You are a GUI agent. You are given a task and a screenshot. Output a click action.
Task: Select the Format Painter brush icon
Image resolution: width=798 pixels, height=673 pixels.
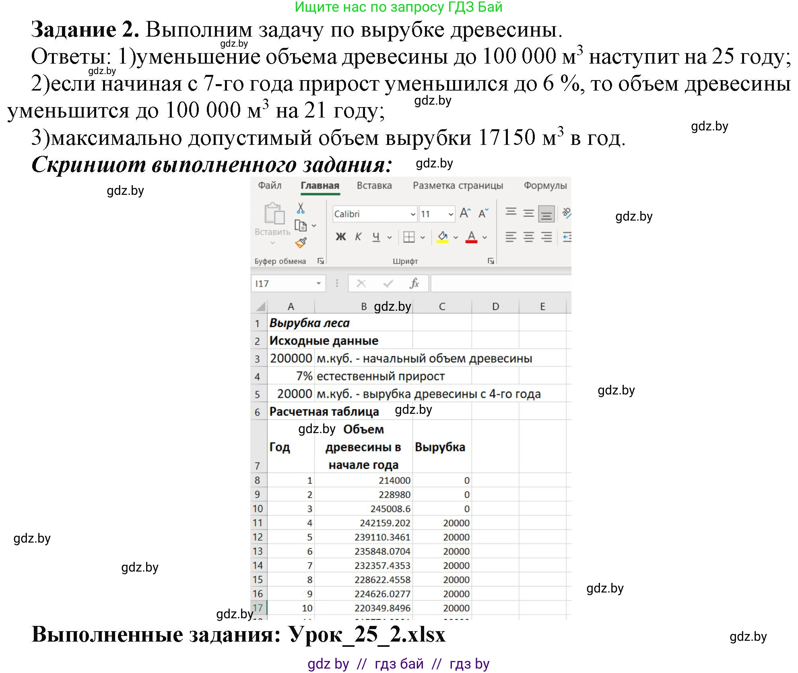point(301,243)
